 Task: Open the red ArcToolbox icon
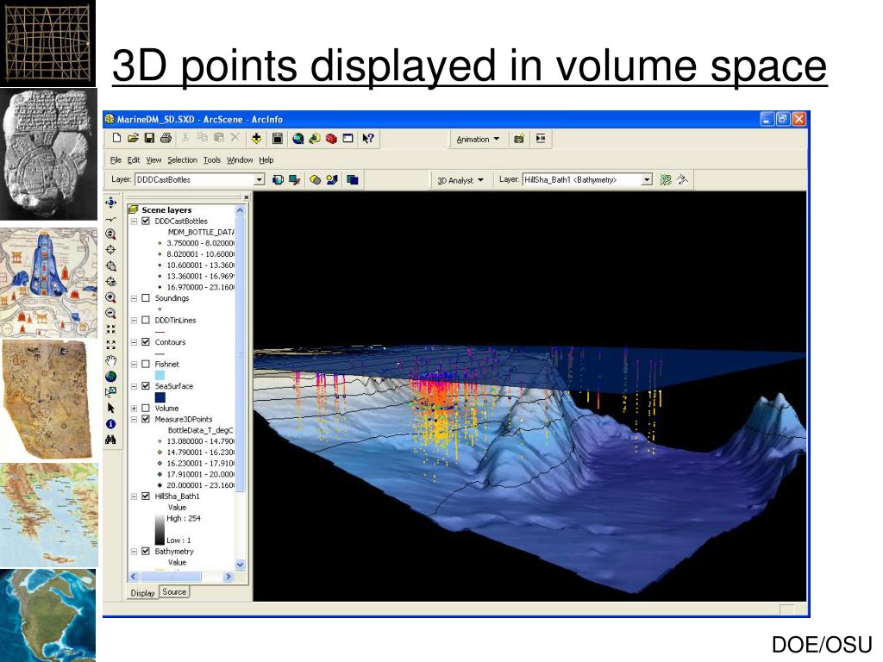331,139
